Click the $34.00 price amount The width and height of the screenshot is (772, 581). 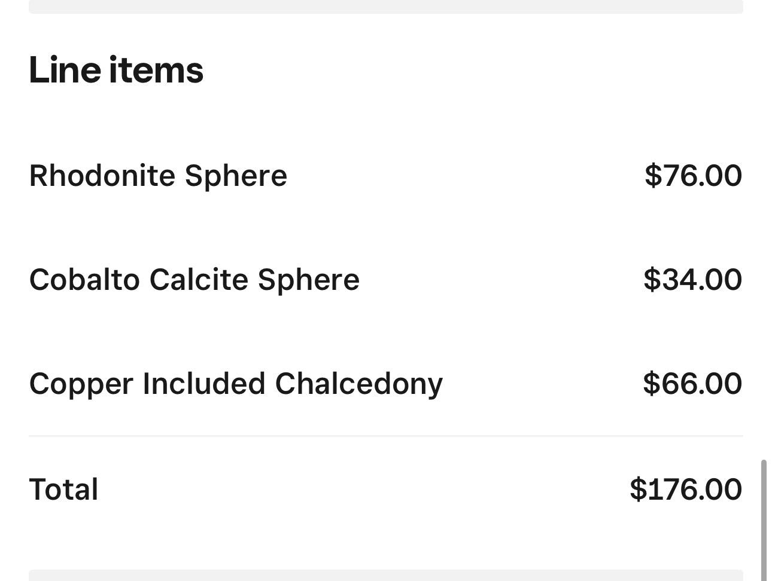point(692,280)
